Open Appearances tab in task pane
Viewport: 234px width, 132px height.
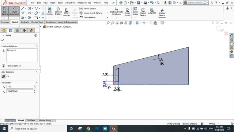pyautogui.click(x=231, y=52)
